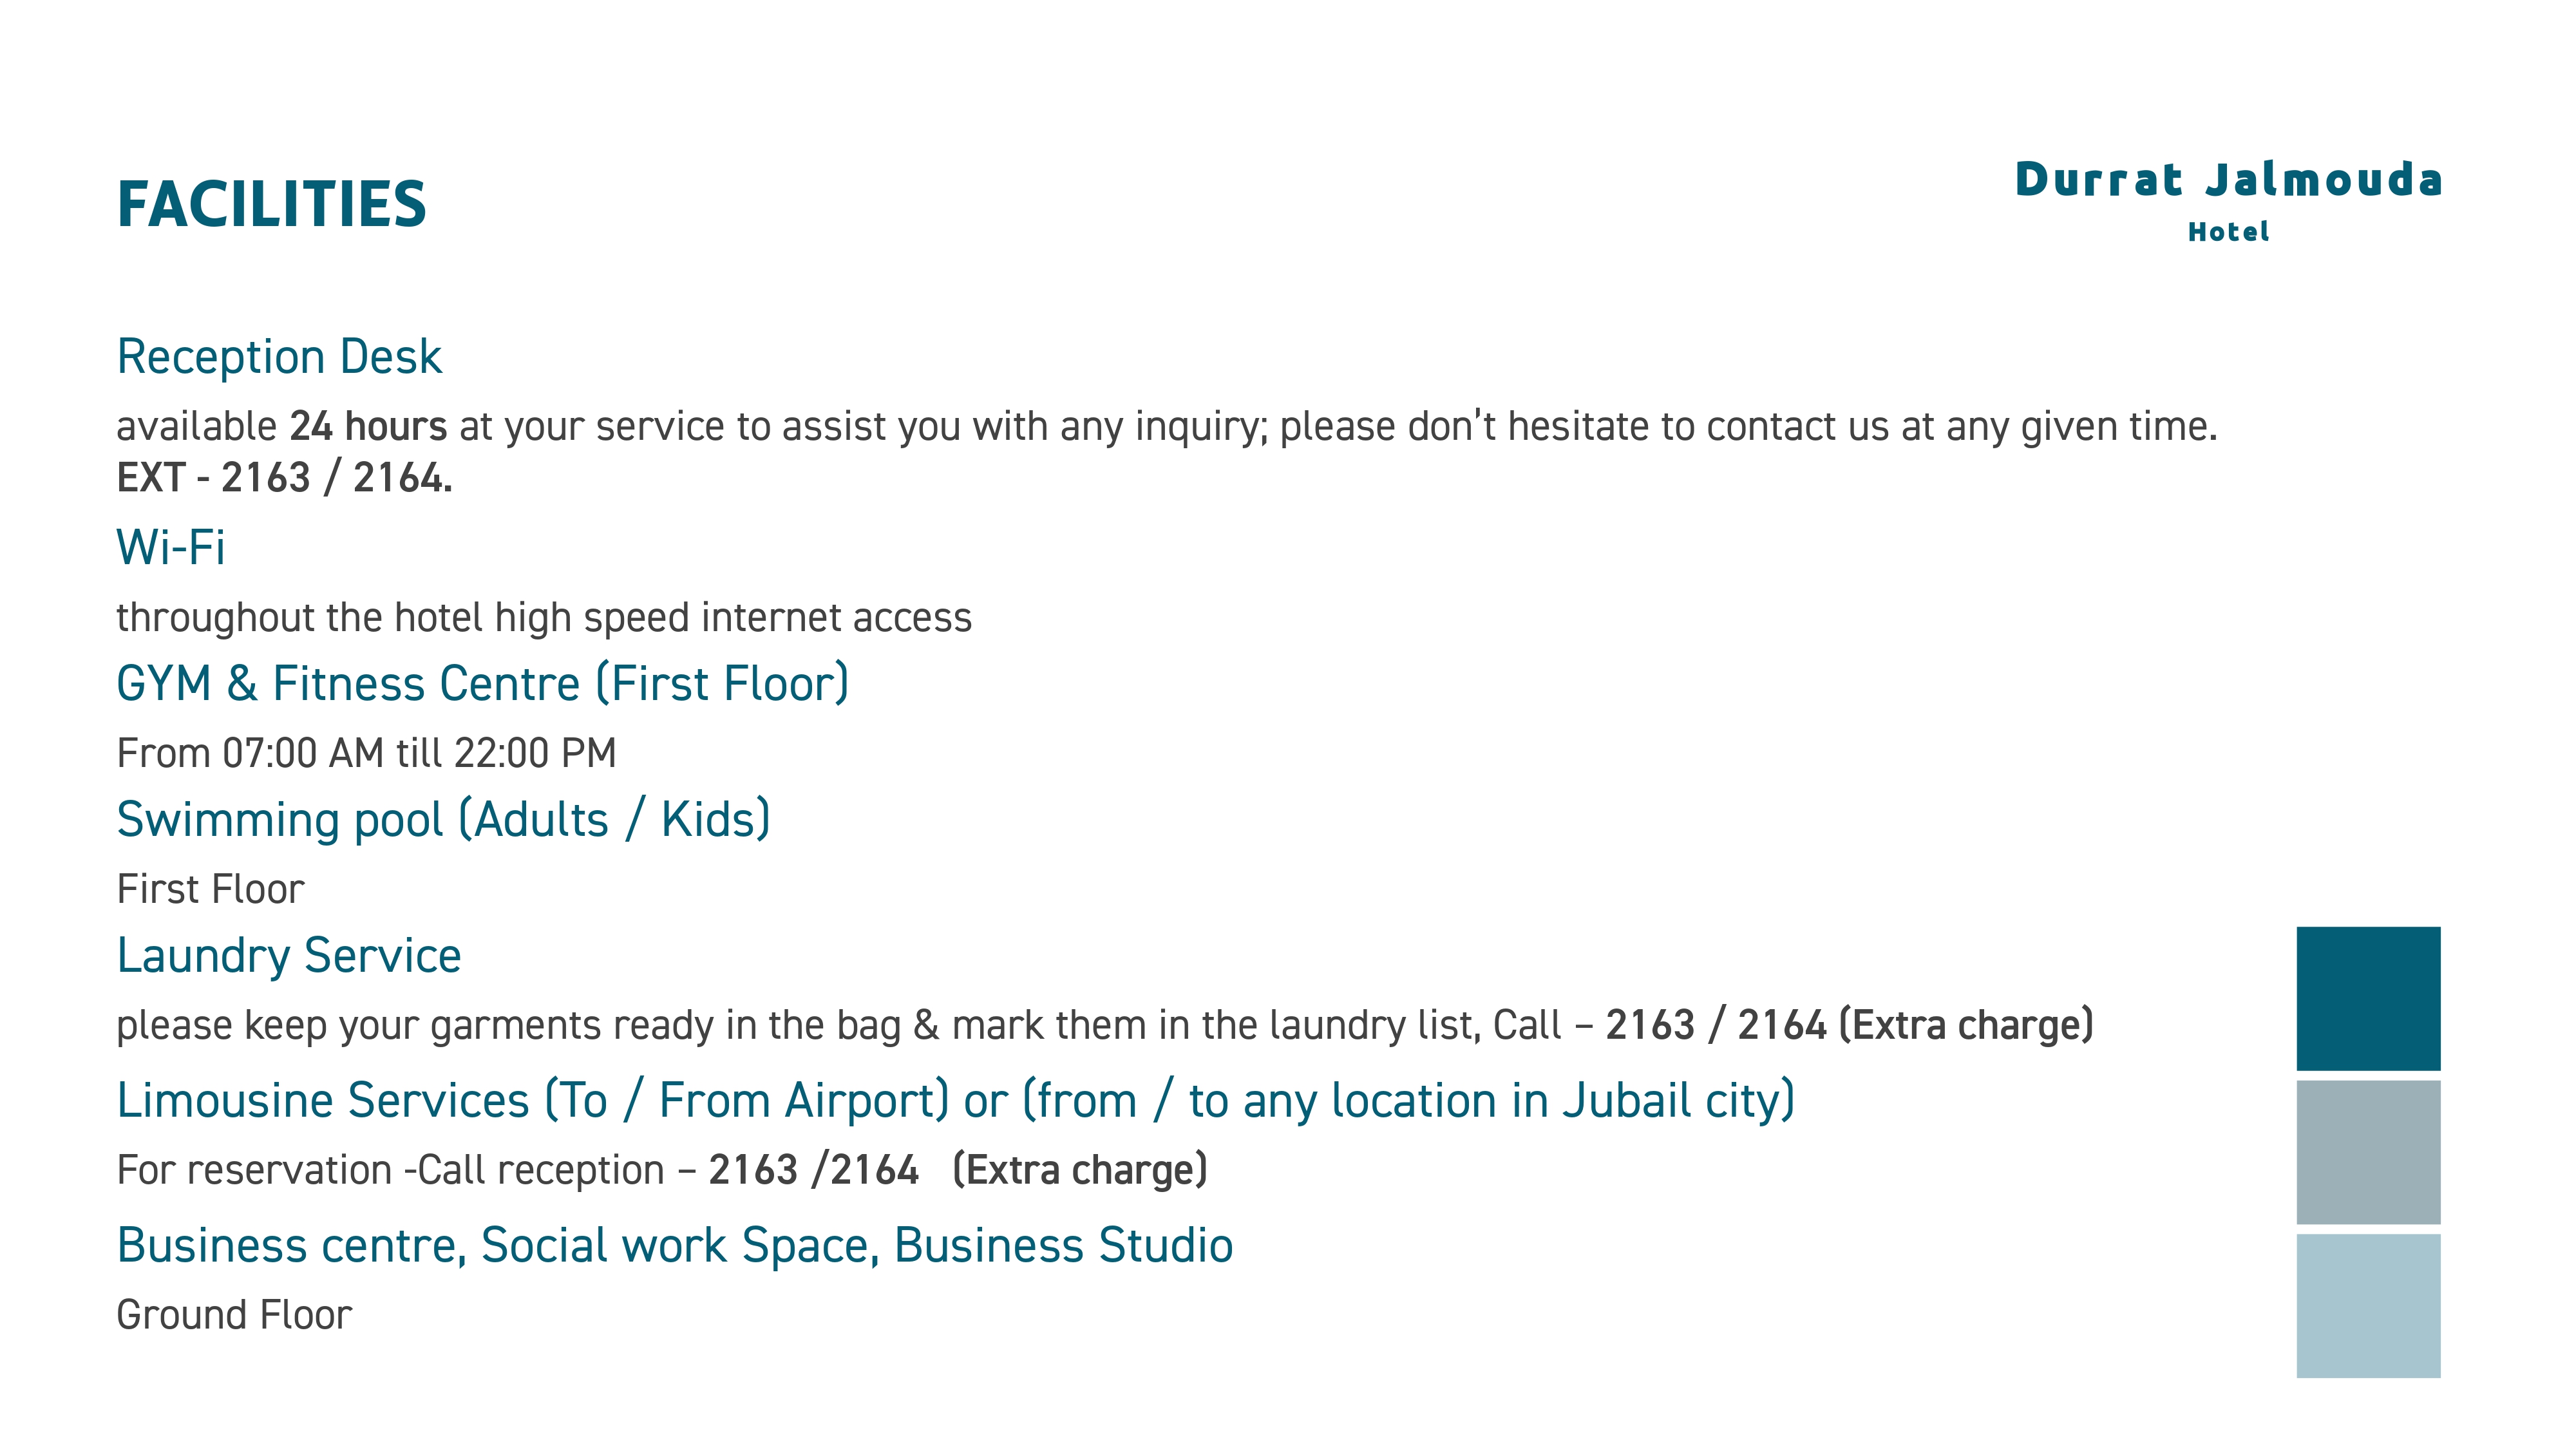Click the EXT - 2163 / 2164 text
Viewport: 2576px width, 1449px height.
pos(285,478)
